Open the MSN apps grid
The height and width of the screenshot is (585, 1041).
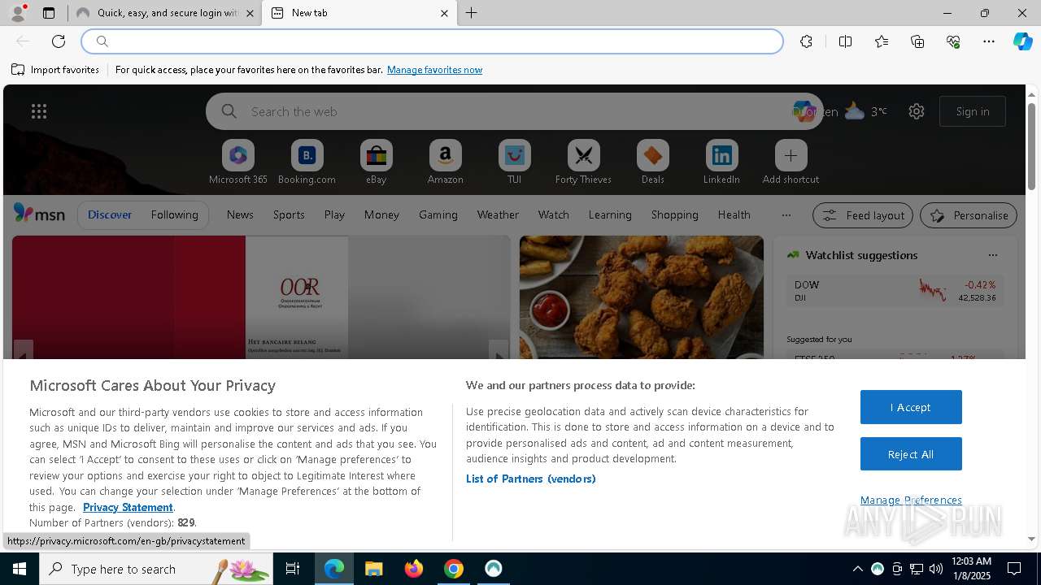[x=39, y=111]
